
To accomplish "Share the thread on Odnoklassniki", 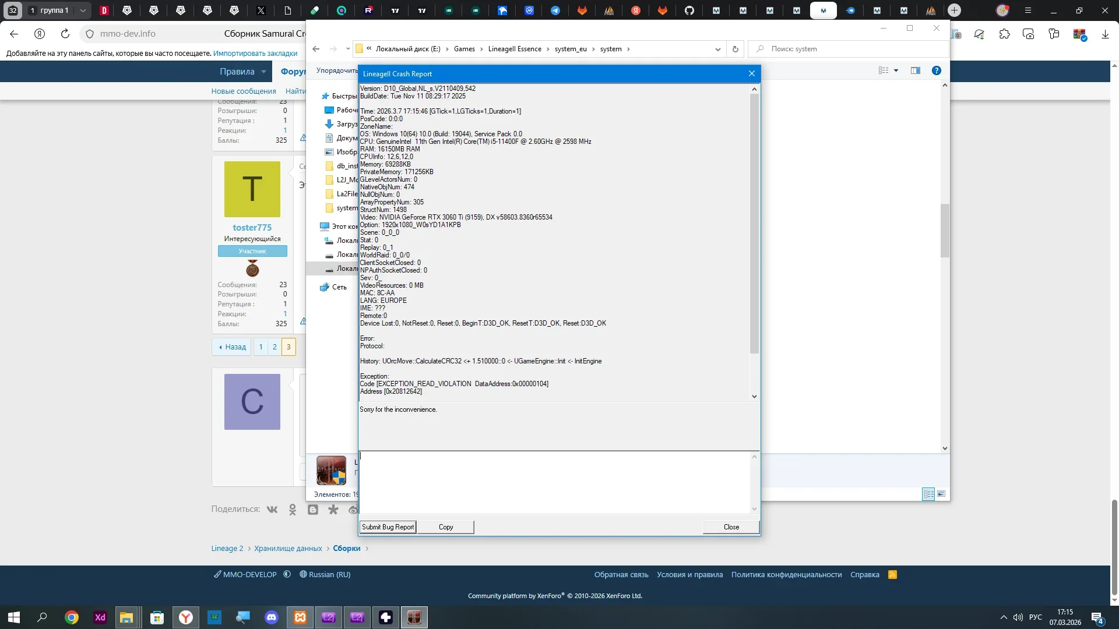I will click(x=293, y=510).
